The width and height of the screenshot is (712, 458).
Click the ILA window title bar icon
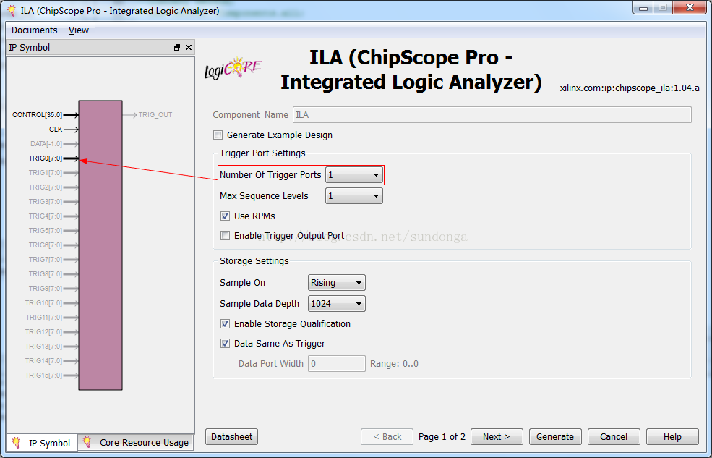coord(12,10)
